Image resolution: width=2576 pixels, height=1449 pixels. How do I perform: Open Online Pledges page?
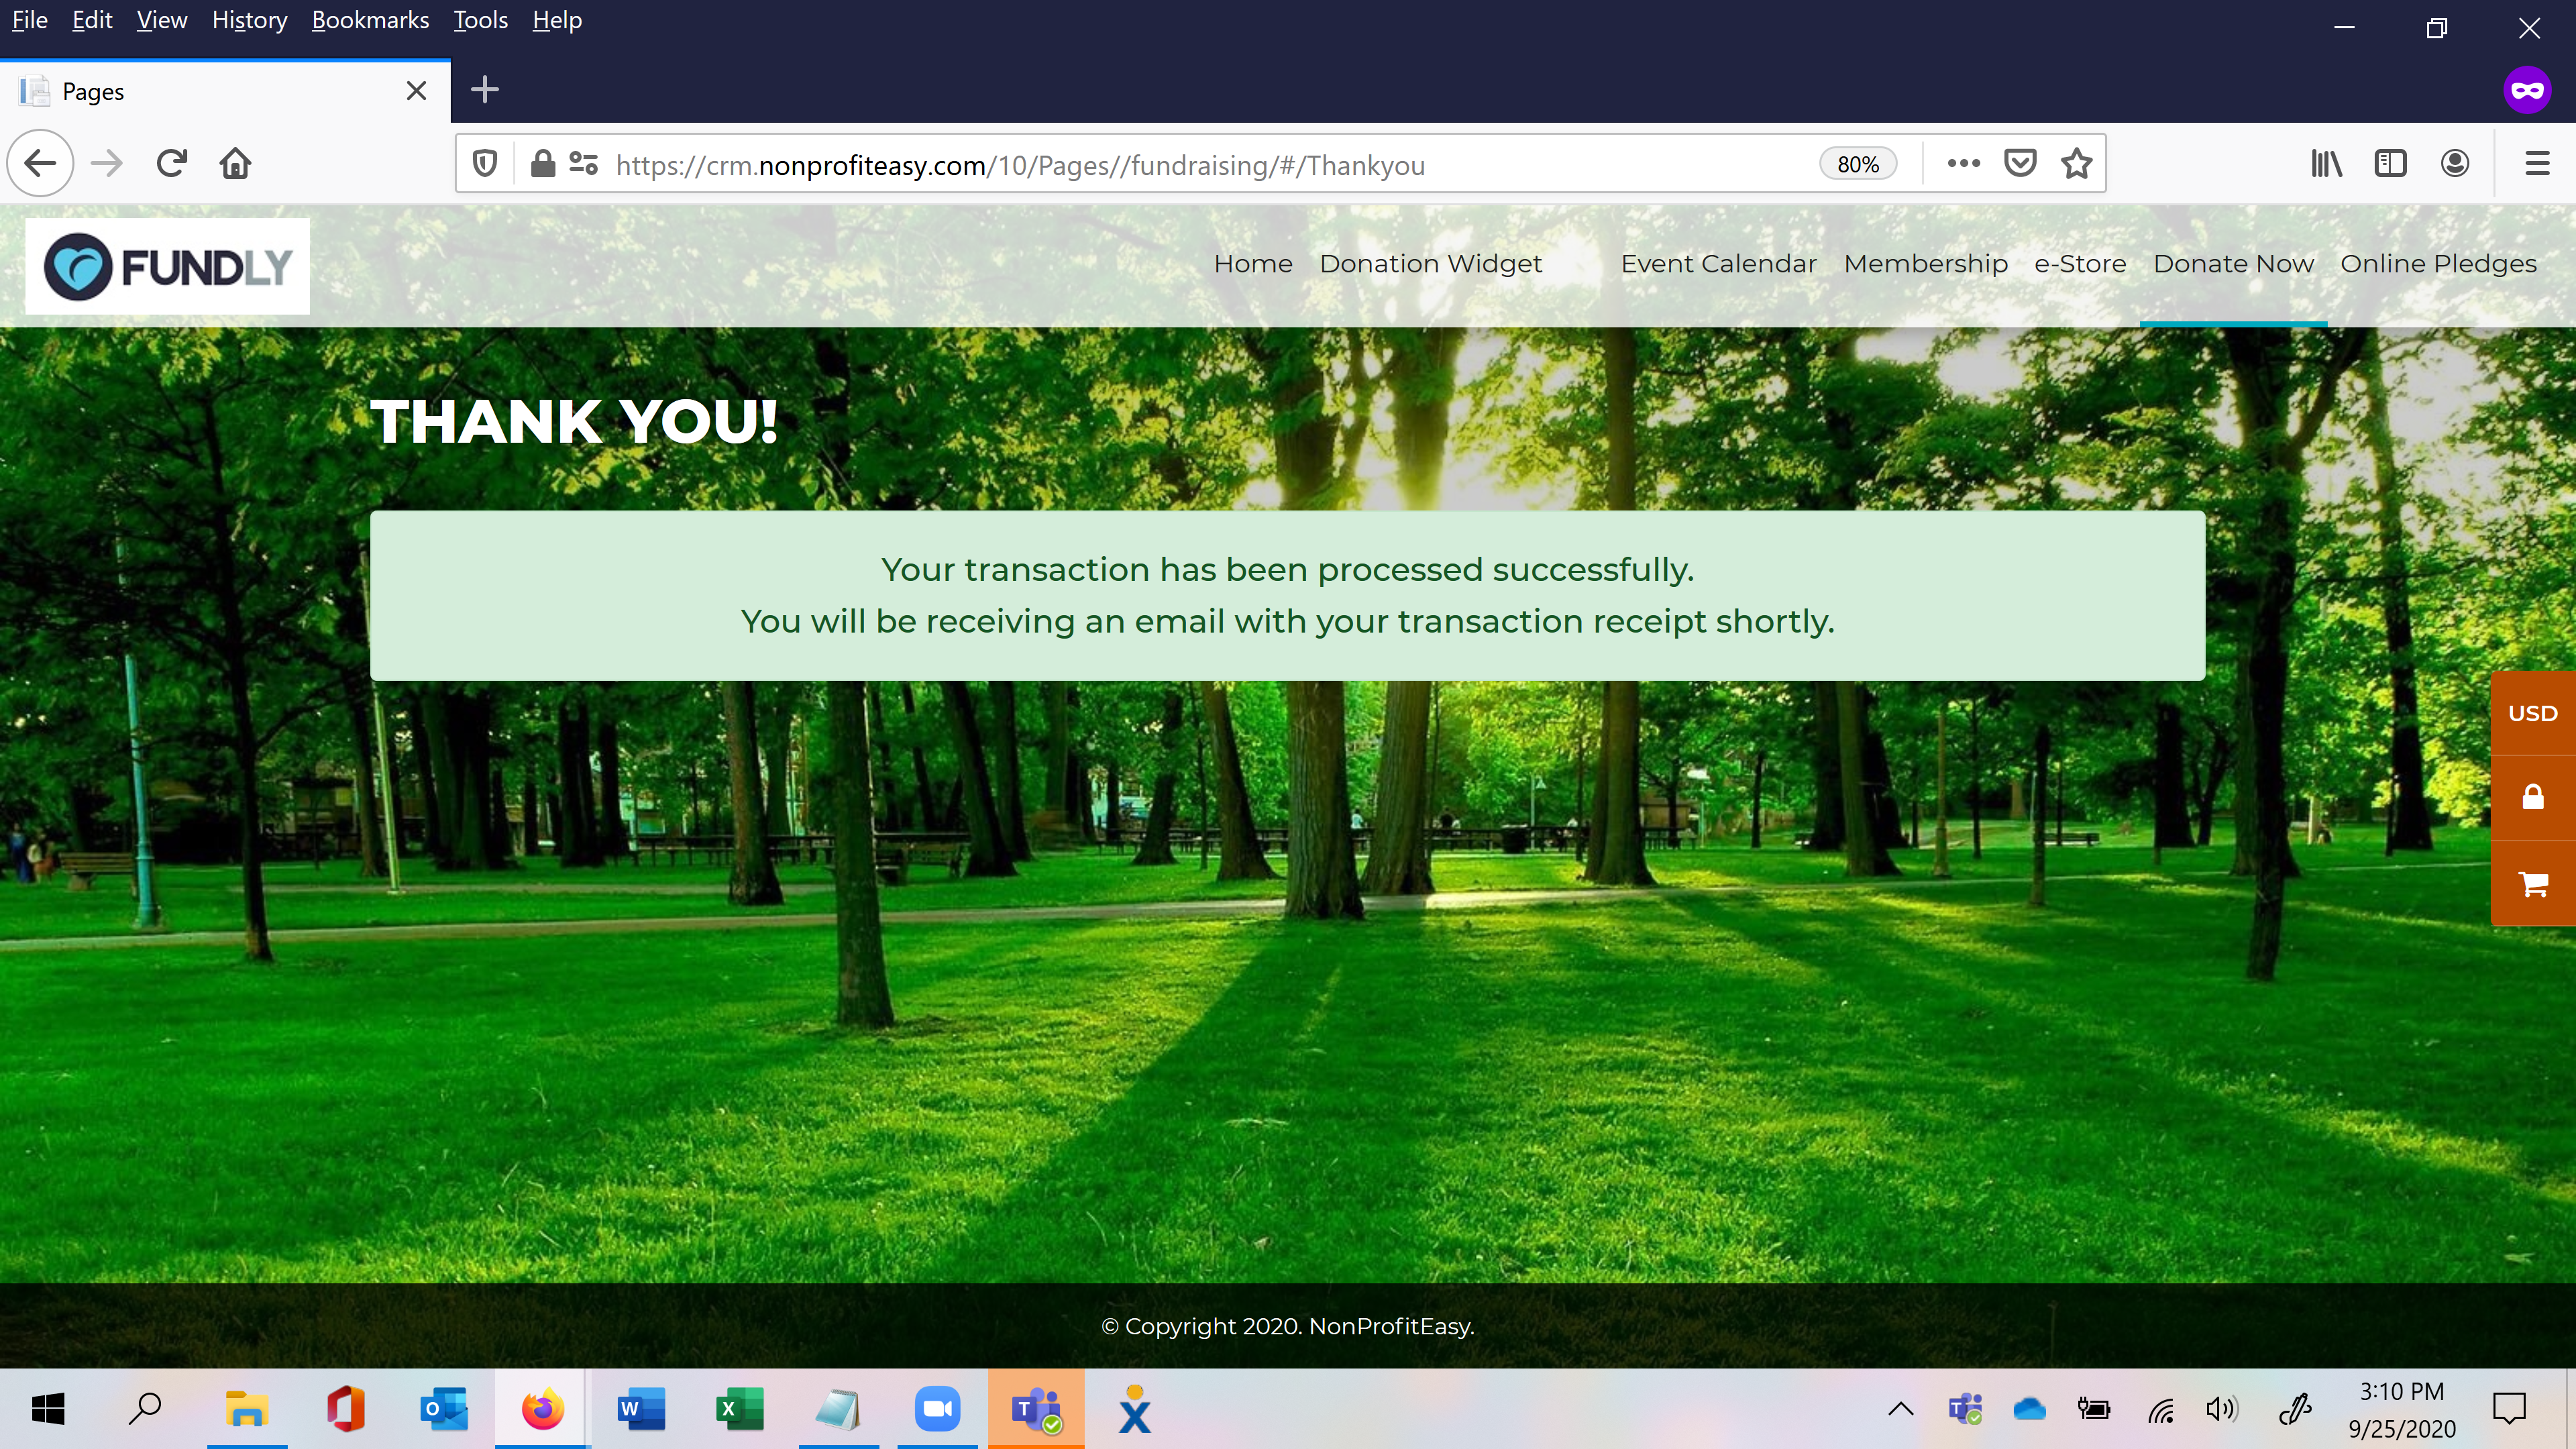2438,264
